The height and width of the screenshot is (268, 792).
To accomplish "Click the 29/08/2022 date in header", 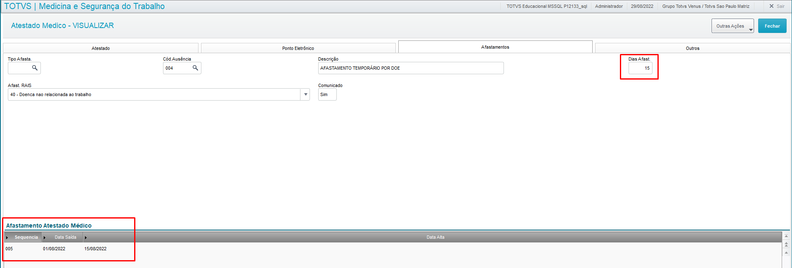I will point(642,6).
